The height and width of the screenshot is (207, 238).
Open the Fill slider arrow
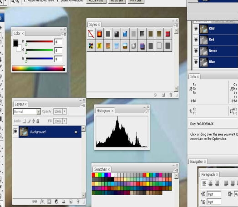tap(65, 121)
